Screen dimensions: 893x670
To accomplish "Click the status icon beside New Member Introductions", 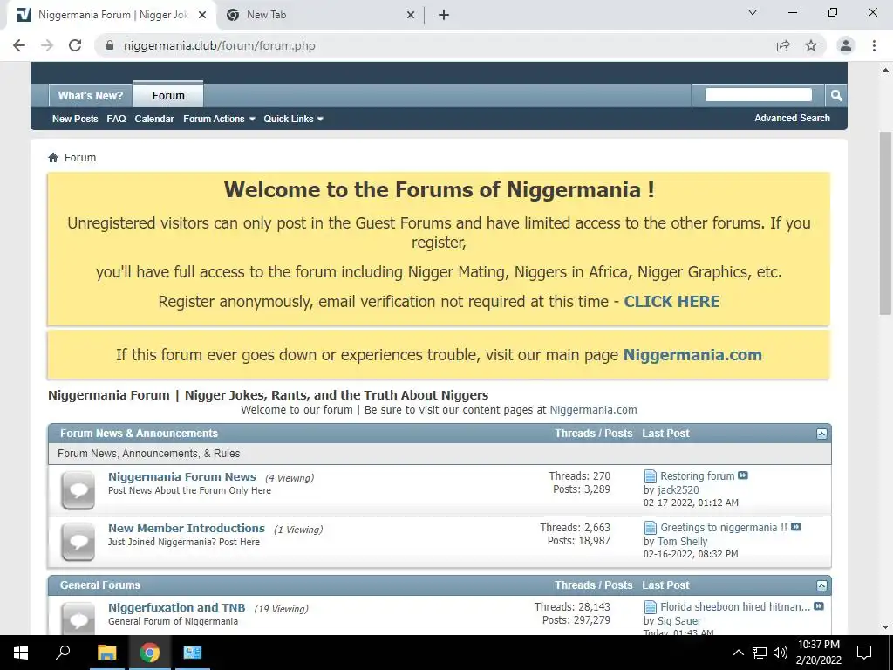I will tap(78, 541).
